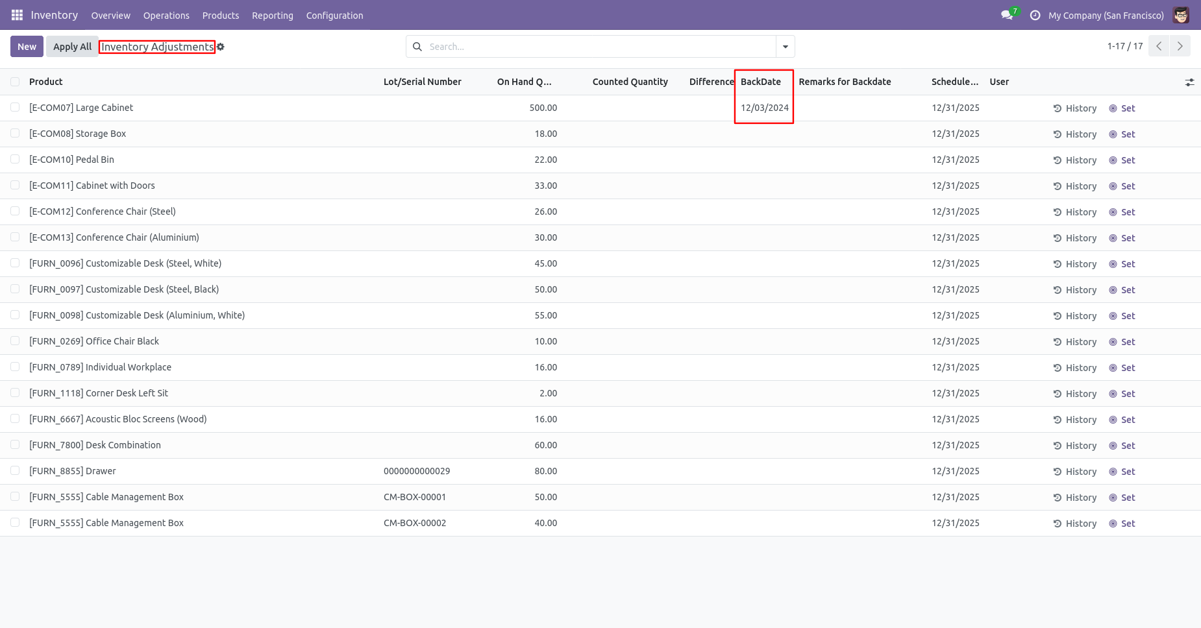
Task: Open the messages chat icon
Action: coord(1007,15)
